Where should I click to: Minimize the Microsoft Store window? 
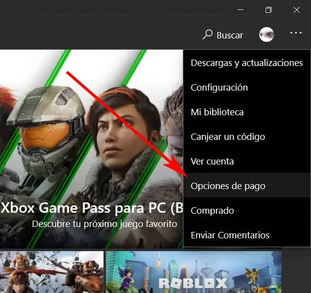click(x=241, y=9)
